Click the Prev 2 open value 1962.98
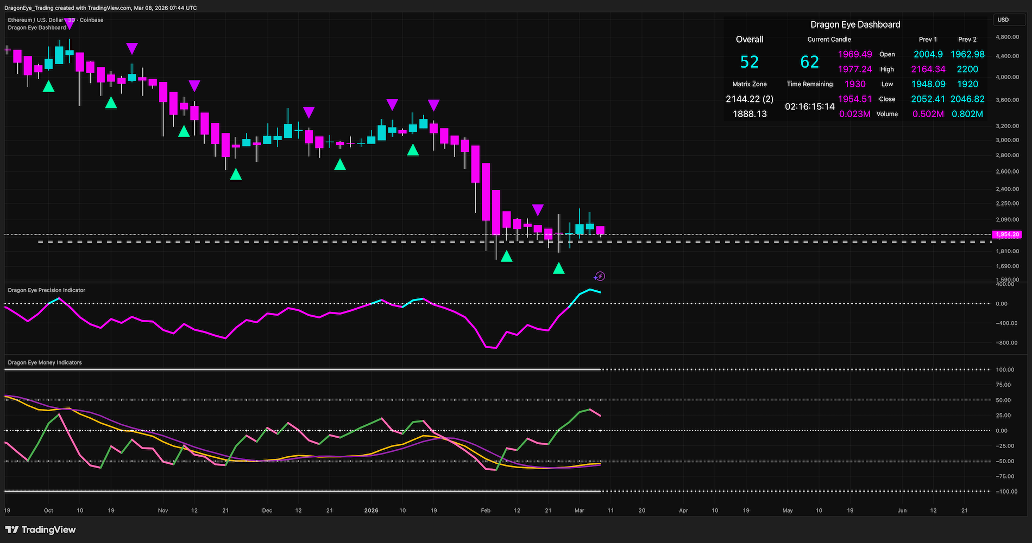Screen dimensions: 1032x543 point(967,54)
